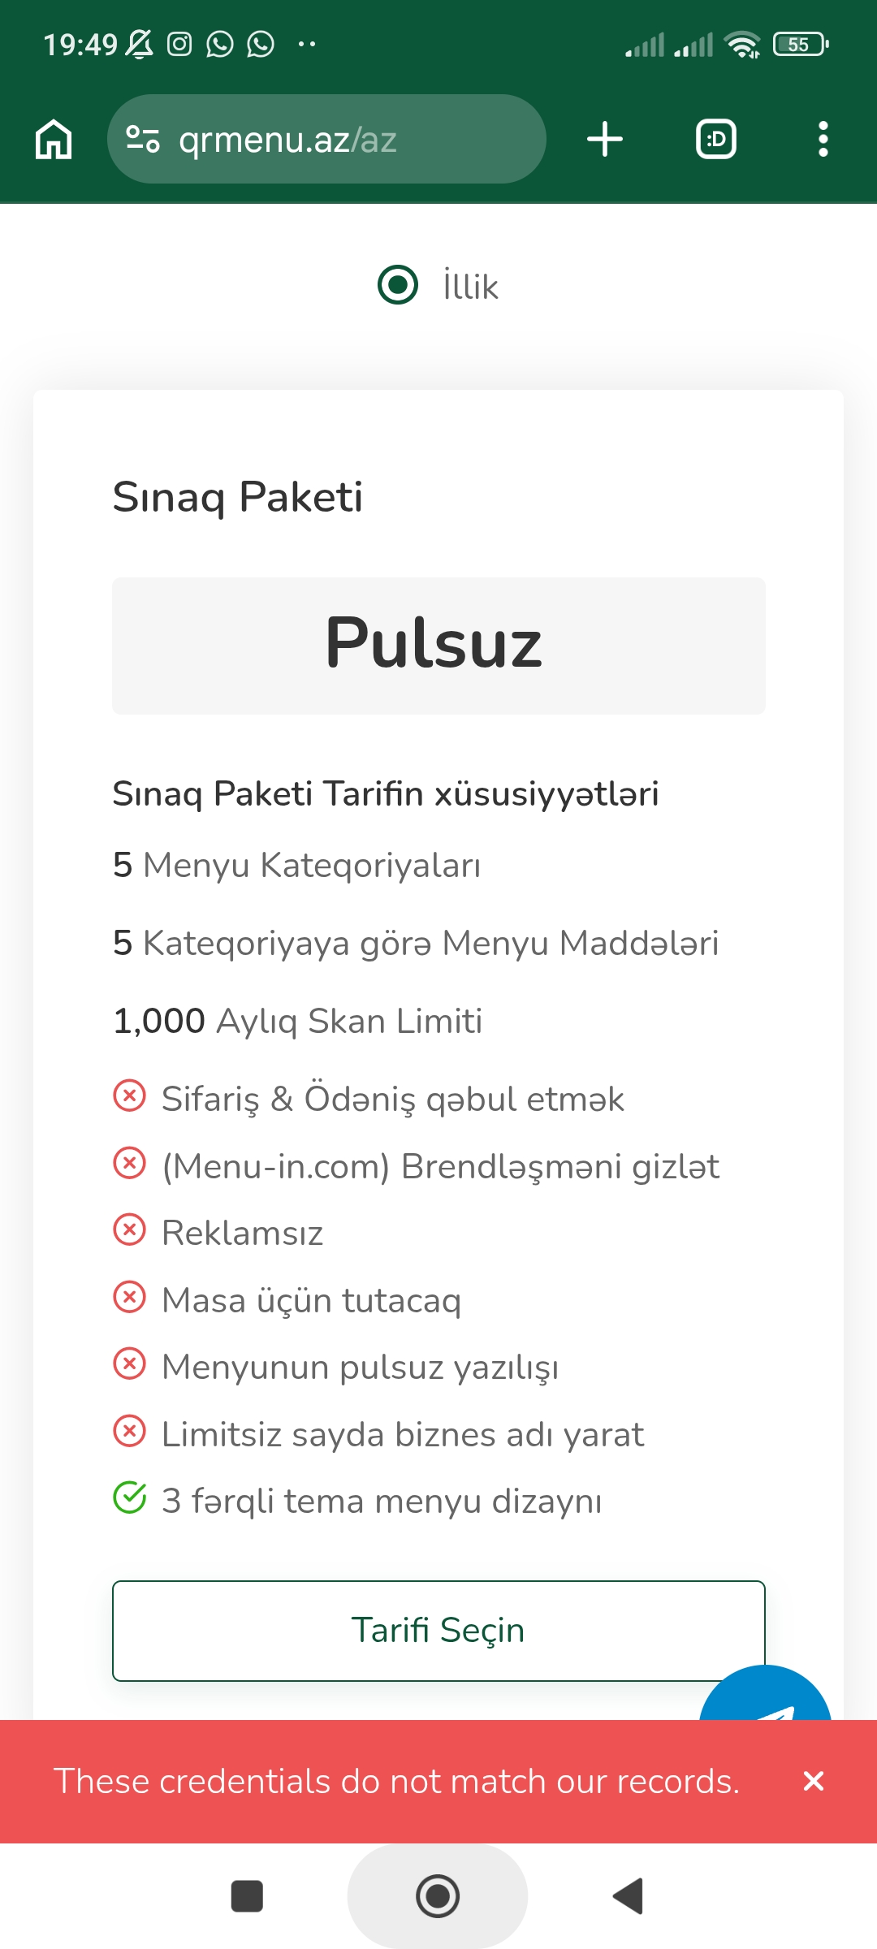877x1949 pixels.
Task: Tap the Instagram notification status icon
Action: click(x=179, y=44)
